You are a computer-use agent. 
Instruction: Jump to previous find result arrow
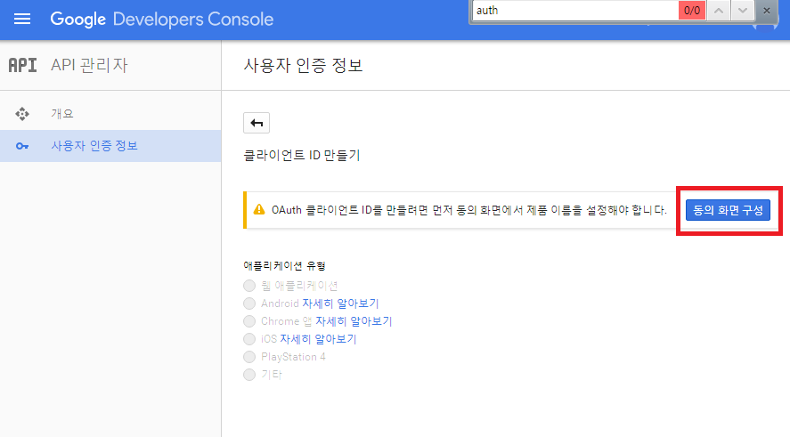coord(719,11)
